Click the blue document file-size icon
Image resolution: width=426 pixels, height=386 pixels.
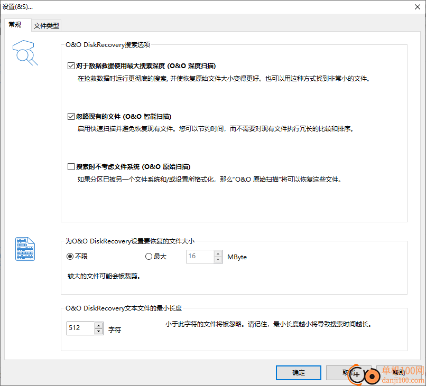click(25, 249)
